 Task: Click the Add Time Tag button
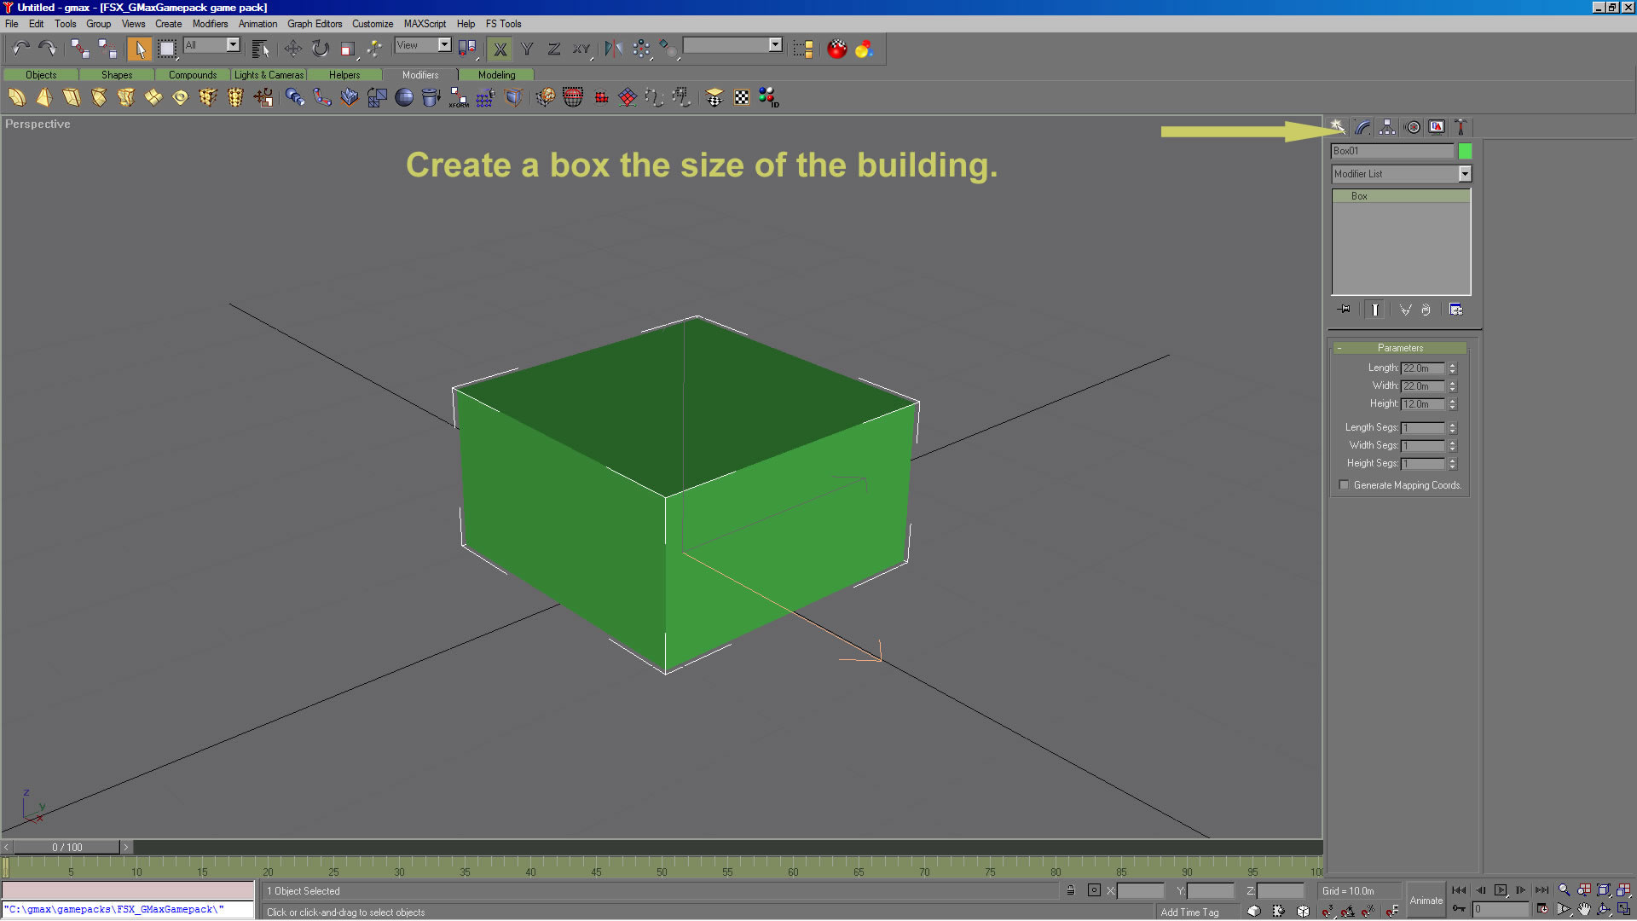click(x=1189, y=912)
